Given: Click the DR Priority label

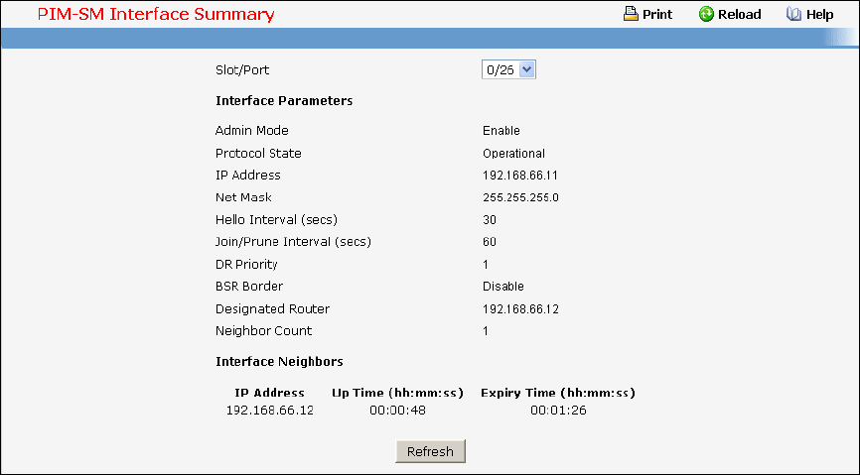Looking at the screenshot, I should point(246,264).
